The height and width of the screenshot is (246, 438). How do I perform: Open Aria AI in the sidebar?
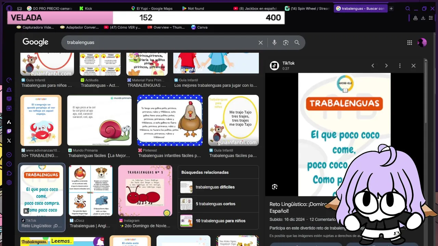(x=9, y=122)
